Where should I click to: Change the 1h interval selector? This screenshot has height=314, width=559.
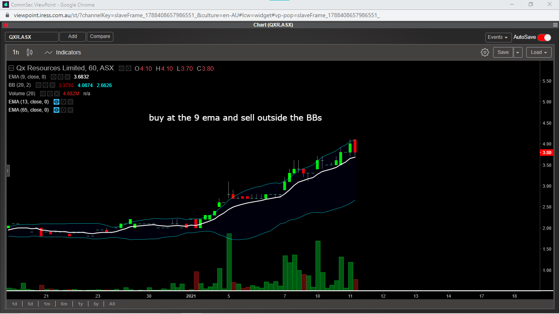pos(16,52)
